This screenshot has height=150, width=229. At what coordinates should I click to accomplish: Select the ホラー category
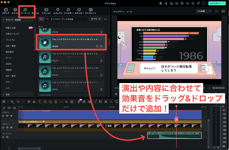8,82
